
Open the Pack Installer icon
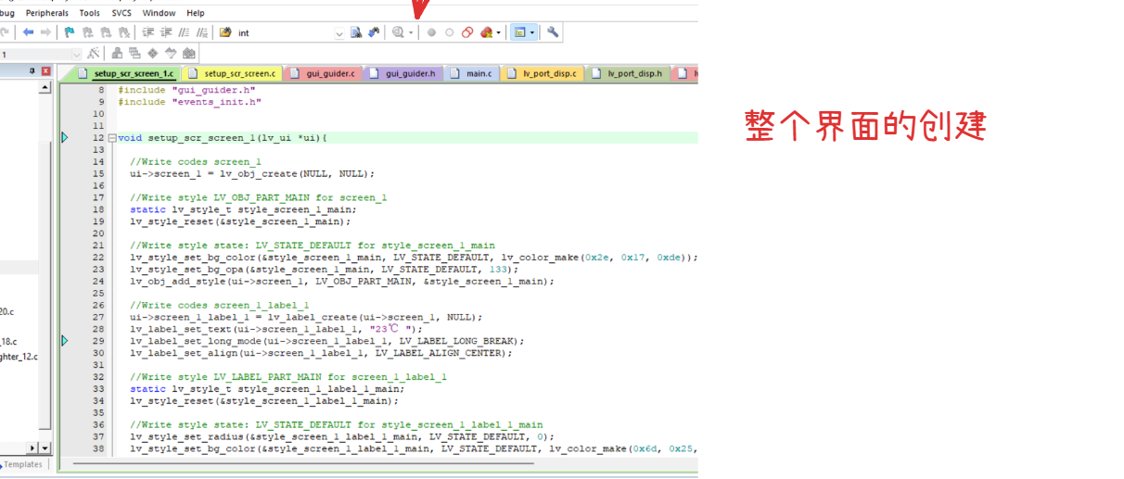pos(189,54)
